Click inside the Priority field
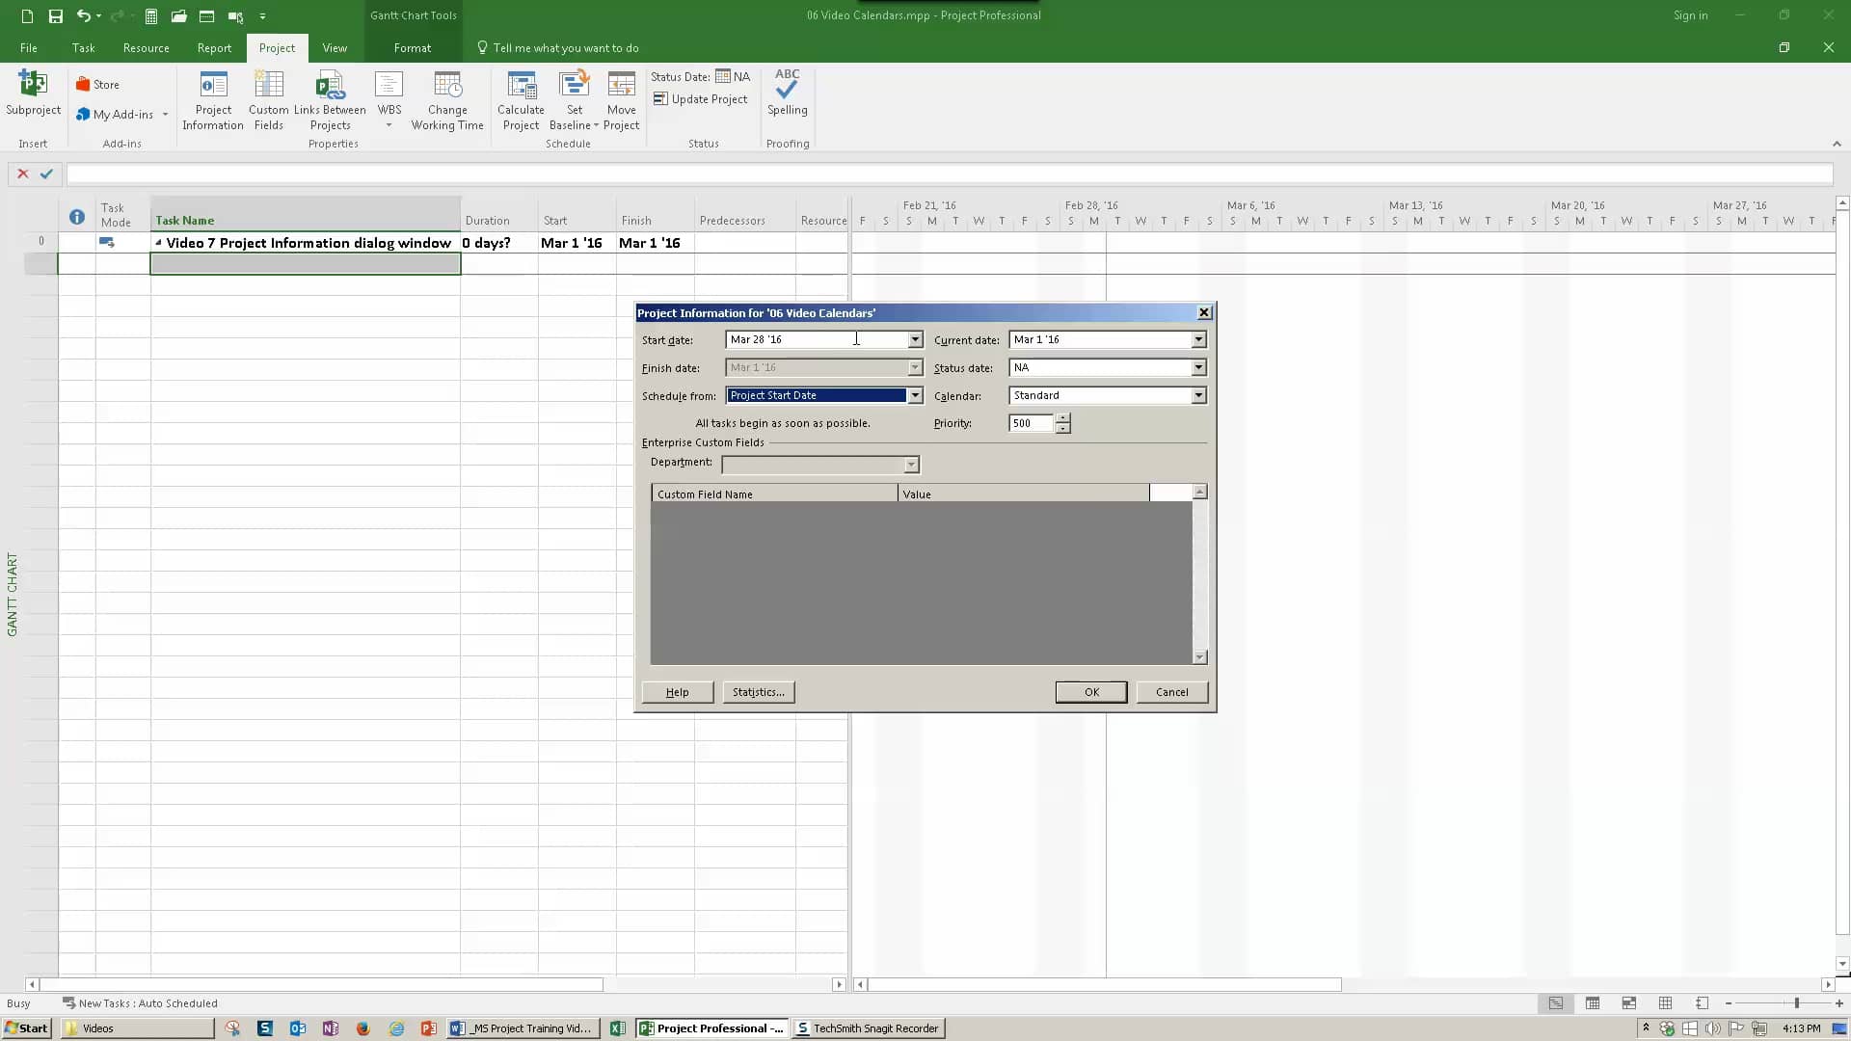1851x1041 pixels. coord(1030,423)
